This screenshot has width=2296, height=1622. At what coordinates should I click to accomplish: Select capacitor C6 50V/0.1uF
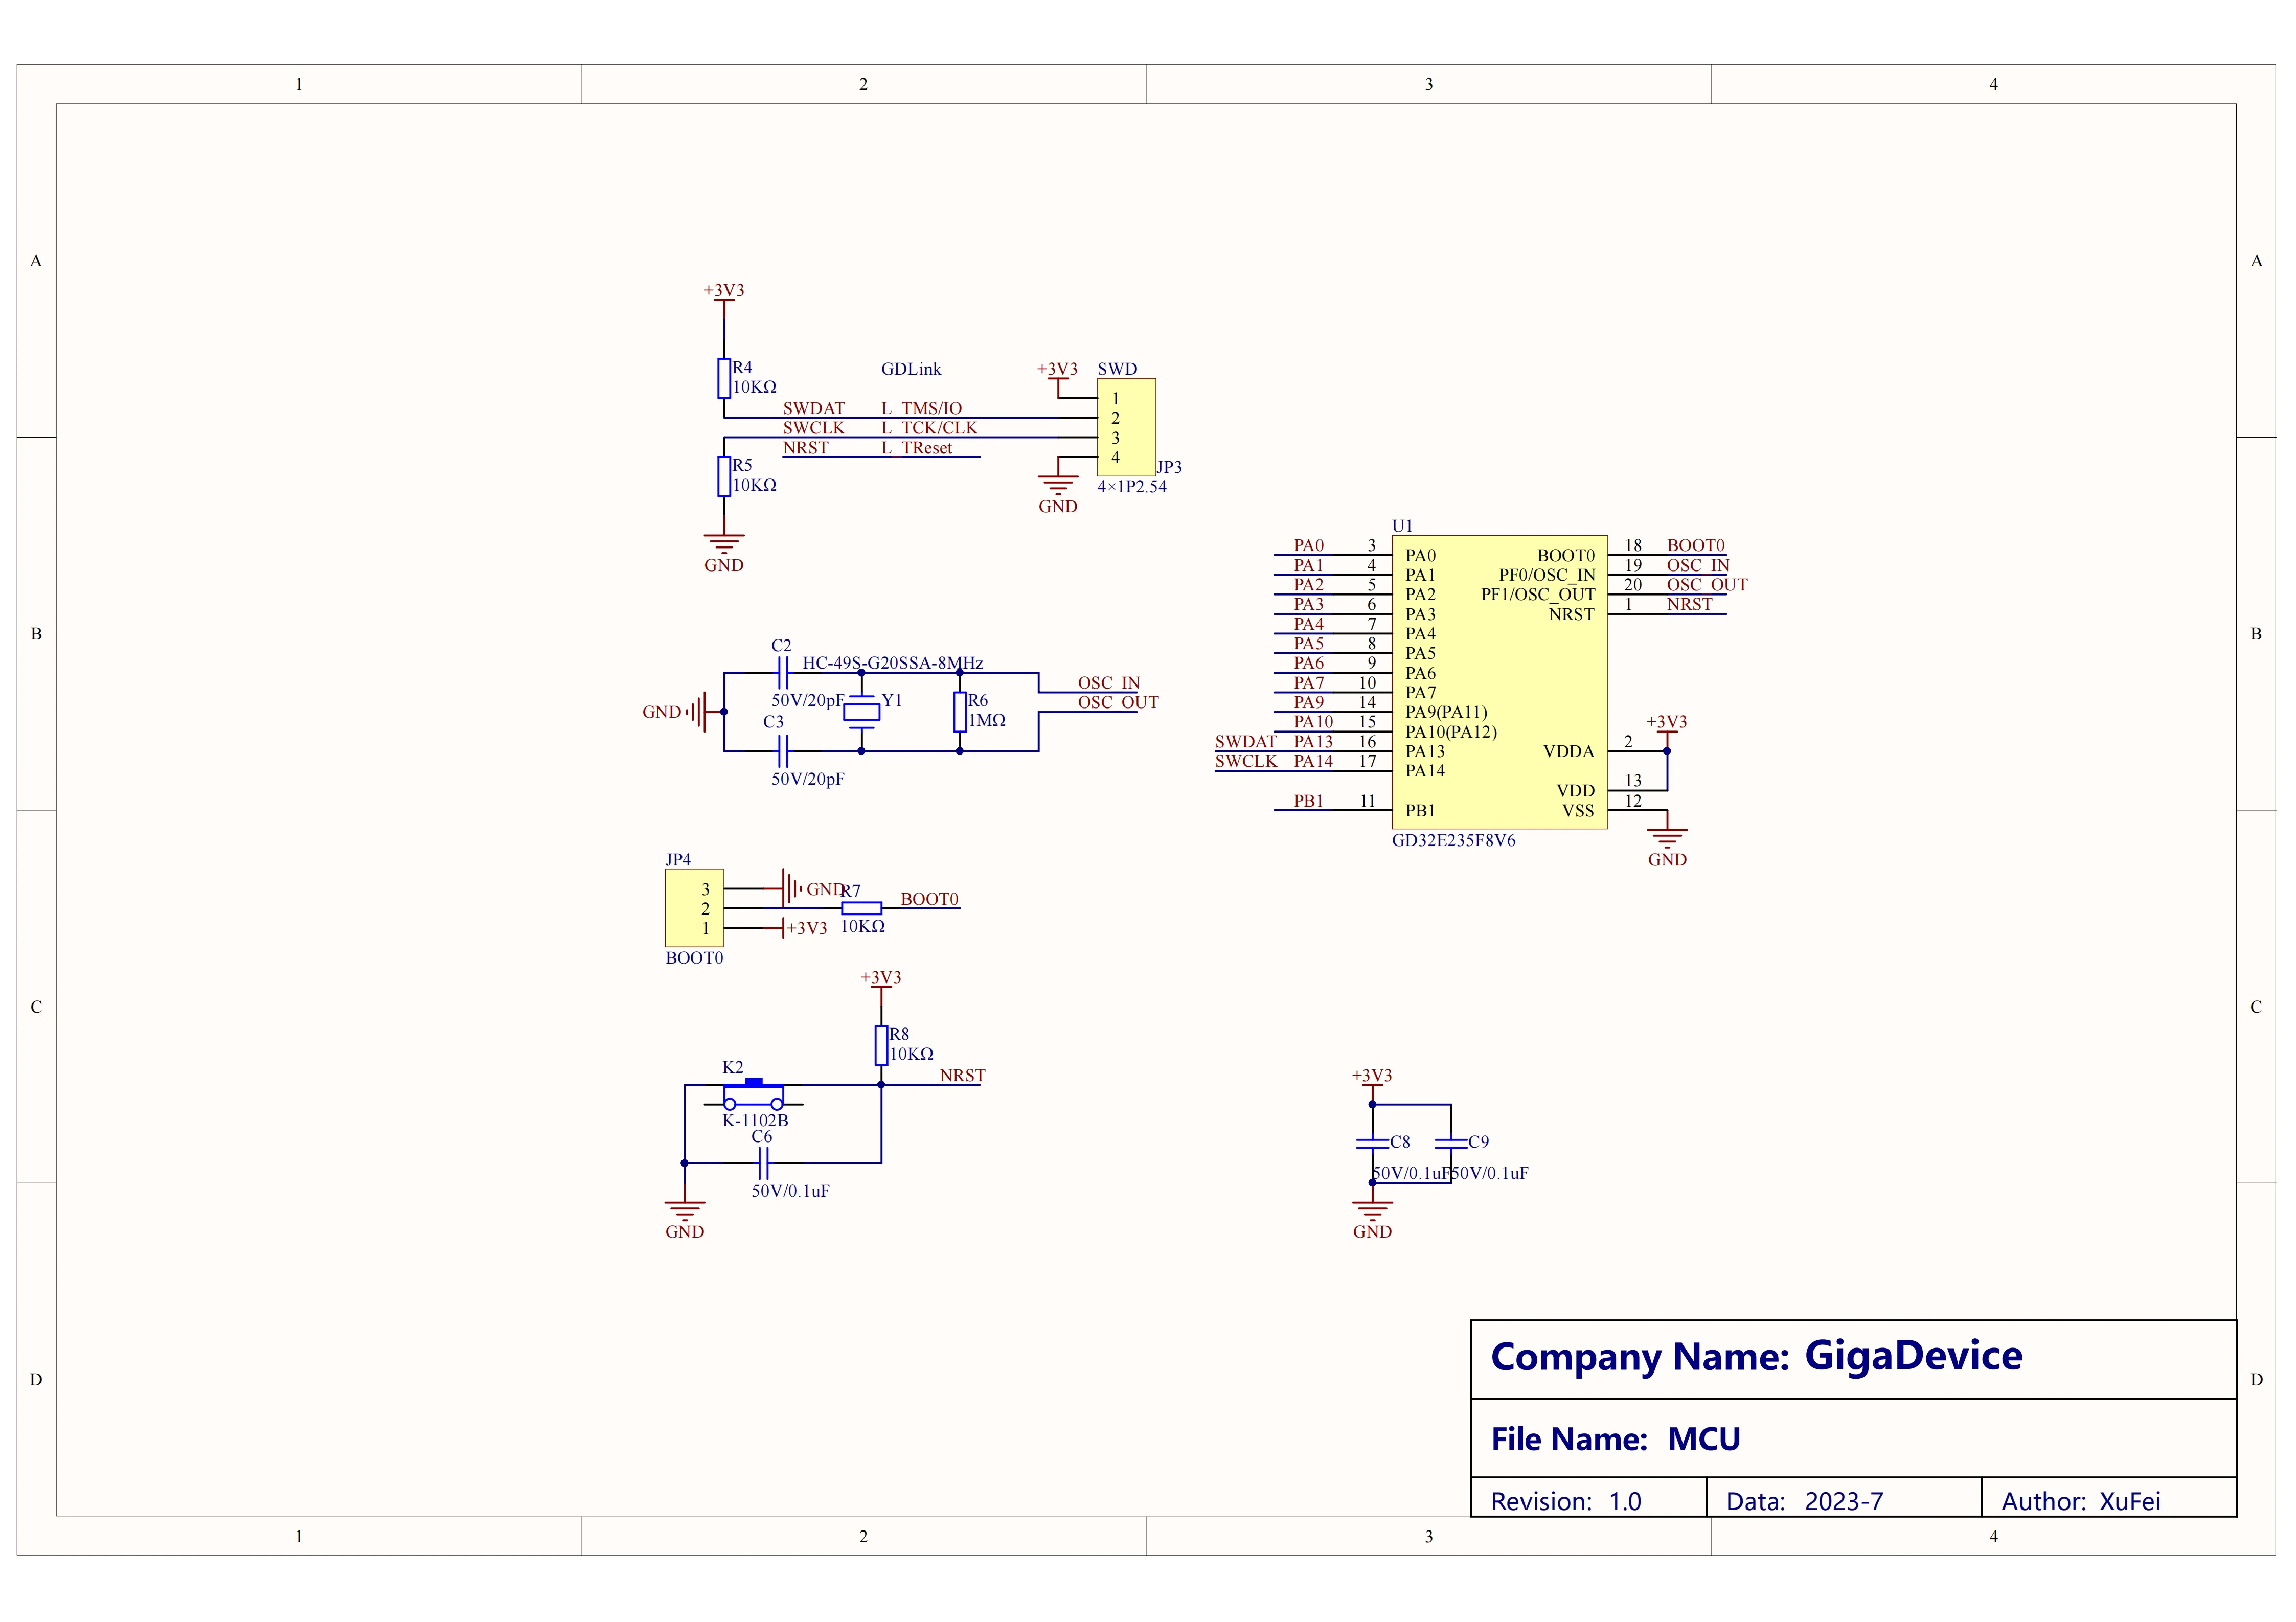(765, 1163)
